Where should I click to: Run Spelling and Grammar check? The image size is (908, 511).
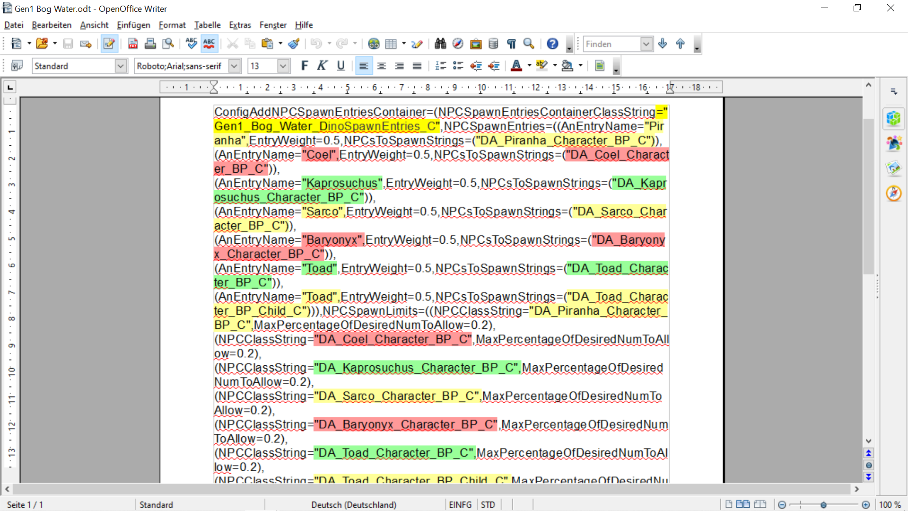pyautogui.click(x=192, y=44)
